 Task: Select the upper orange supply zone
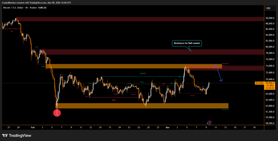(x=133, y=66)
